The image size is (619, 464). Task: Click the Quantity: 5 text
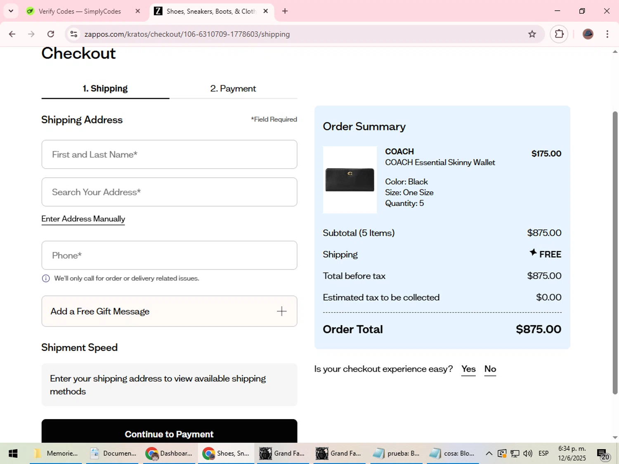404,203
